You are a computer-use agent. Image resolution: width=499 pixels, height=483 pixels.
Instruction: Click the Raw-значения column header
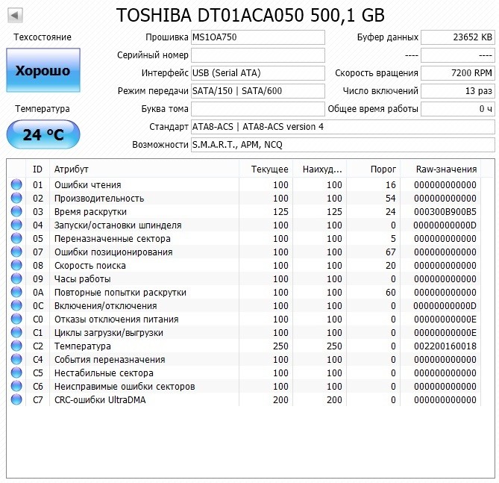(x=440, y=169)
